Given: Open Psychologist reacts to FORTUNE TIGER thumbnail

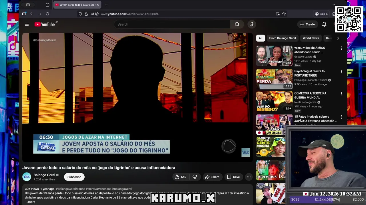Looking at the screenshot, I should point(274,79).
